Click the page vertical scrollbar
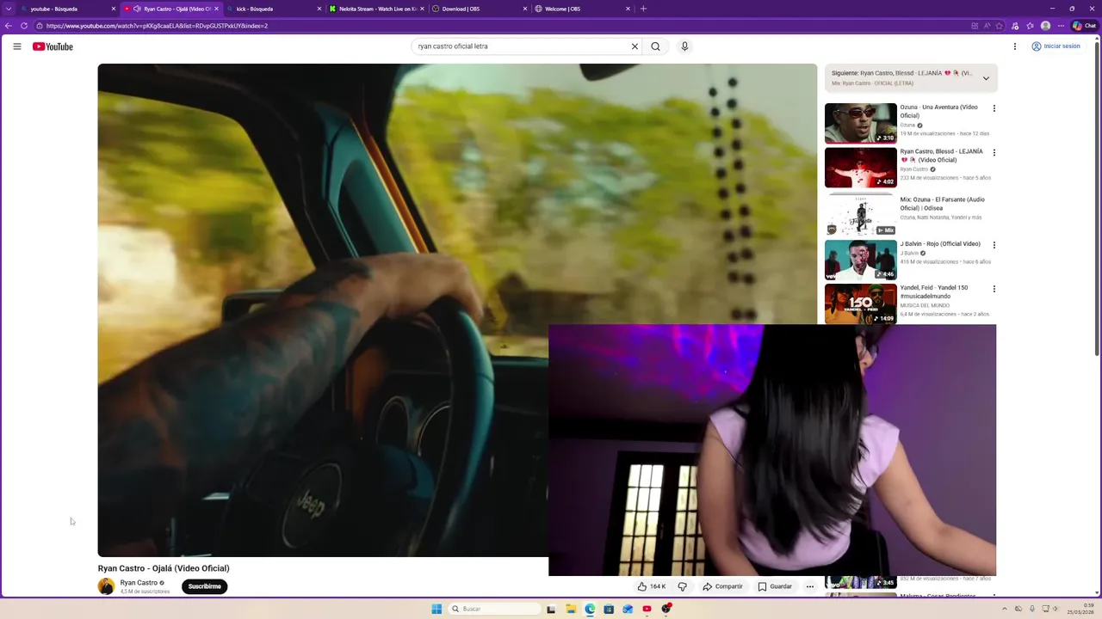The height and width of the screenshot is (619, 1102). click(1097, 198)
